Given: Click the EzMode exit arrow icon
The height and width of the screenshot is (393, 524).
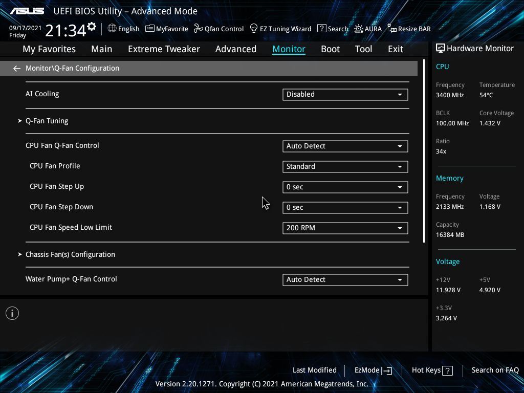Looking at the screenshot, I should 387,370.
